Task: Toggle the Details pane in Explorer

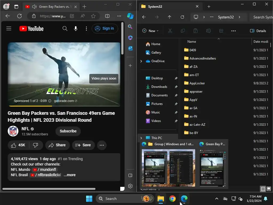Action: coord(258,31)
